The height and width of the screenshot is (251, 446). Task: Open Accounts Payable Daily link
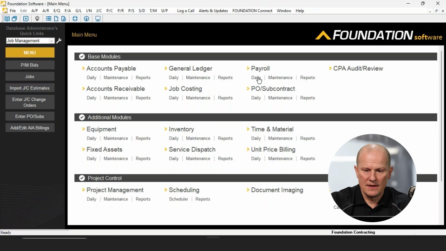92,78
